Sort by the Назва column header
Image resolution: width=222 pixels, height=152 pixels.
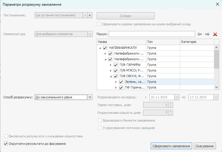coord(121,42)
